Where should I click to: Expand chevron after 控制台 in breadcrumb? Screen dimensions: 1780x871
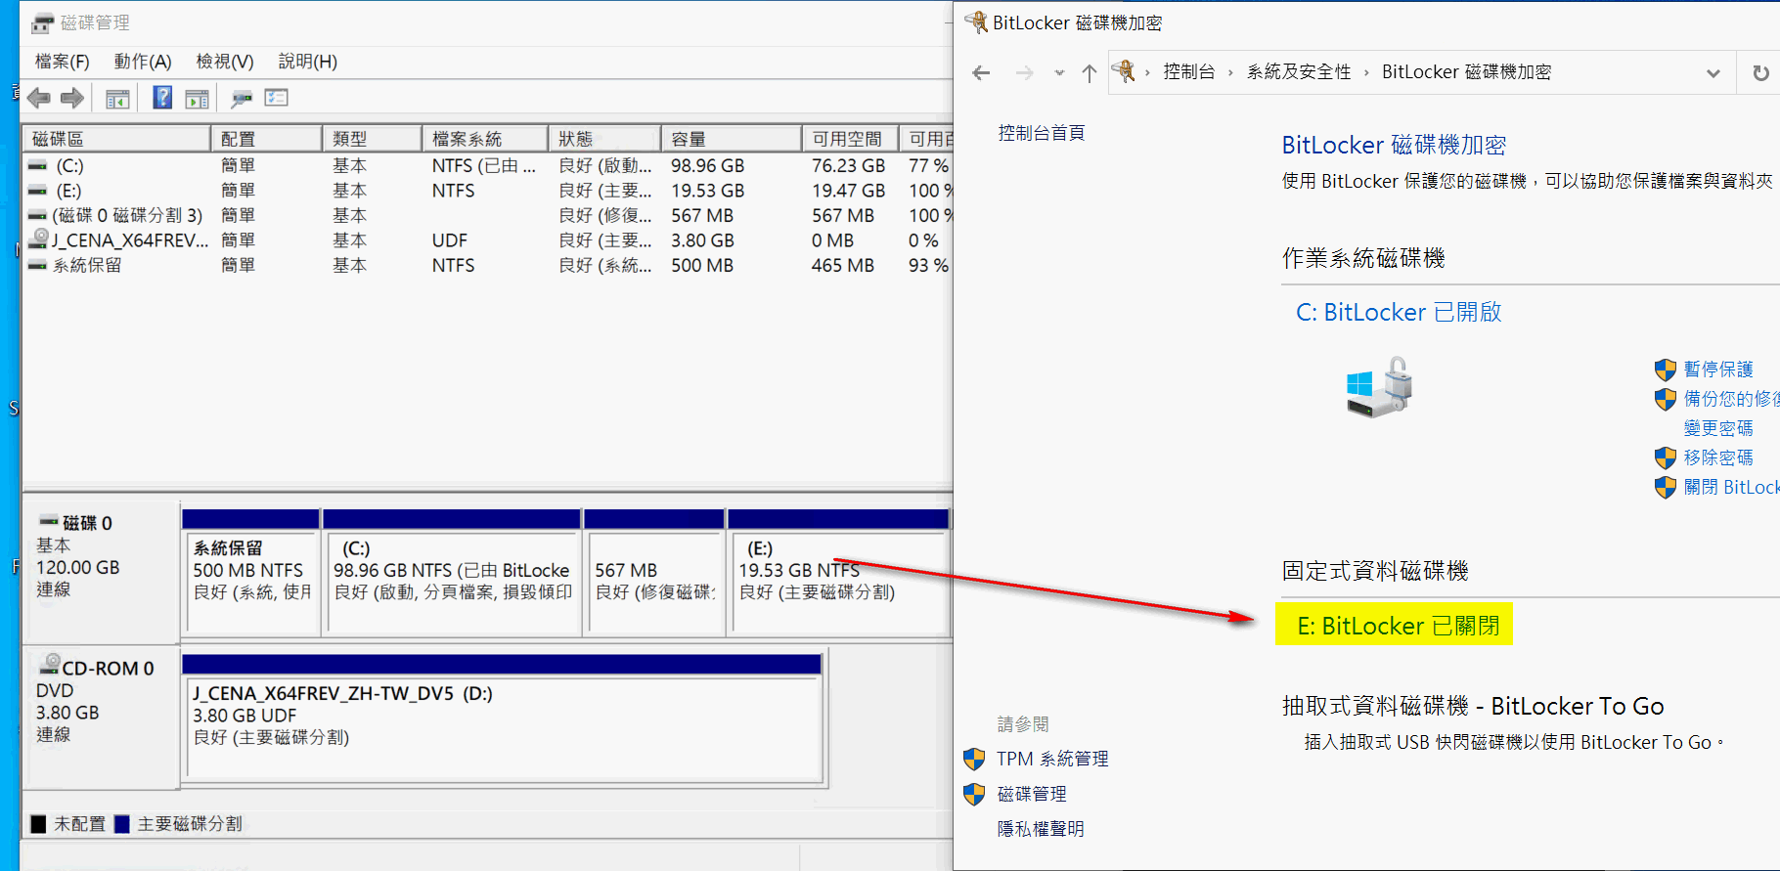1230,72
